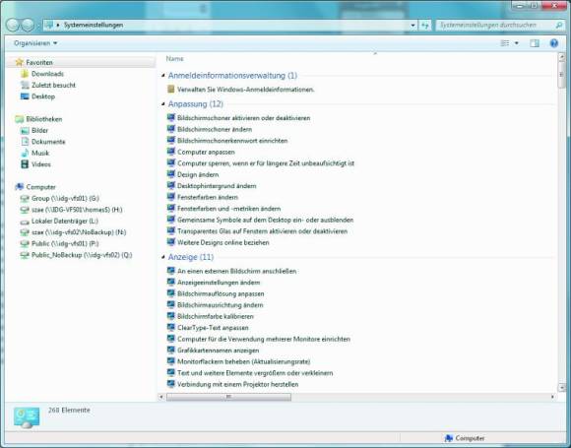Viewport: 571px width, 448px height.
Task: Open the Help question mark icon
Action: pyautogui.click(x=554, y=43)
